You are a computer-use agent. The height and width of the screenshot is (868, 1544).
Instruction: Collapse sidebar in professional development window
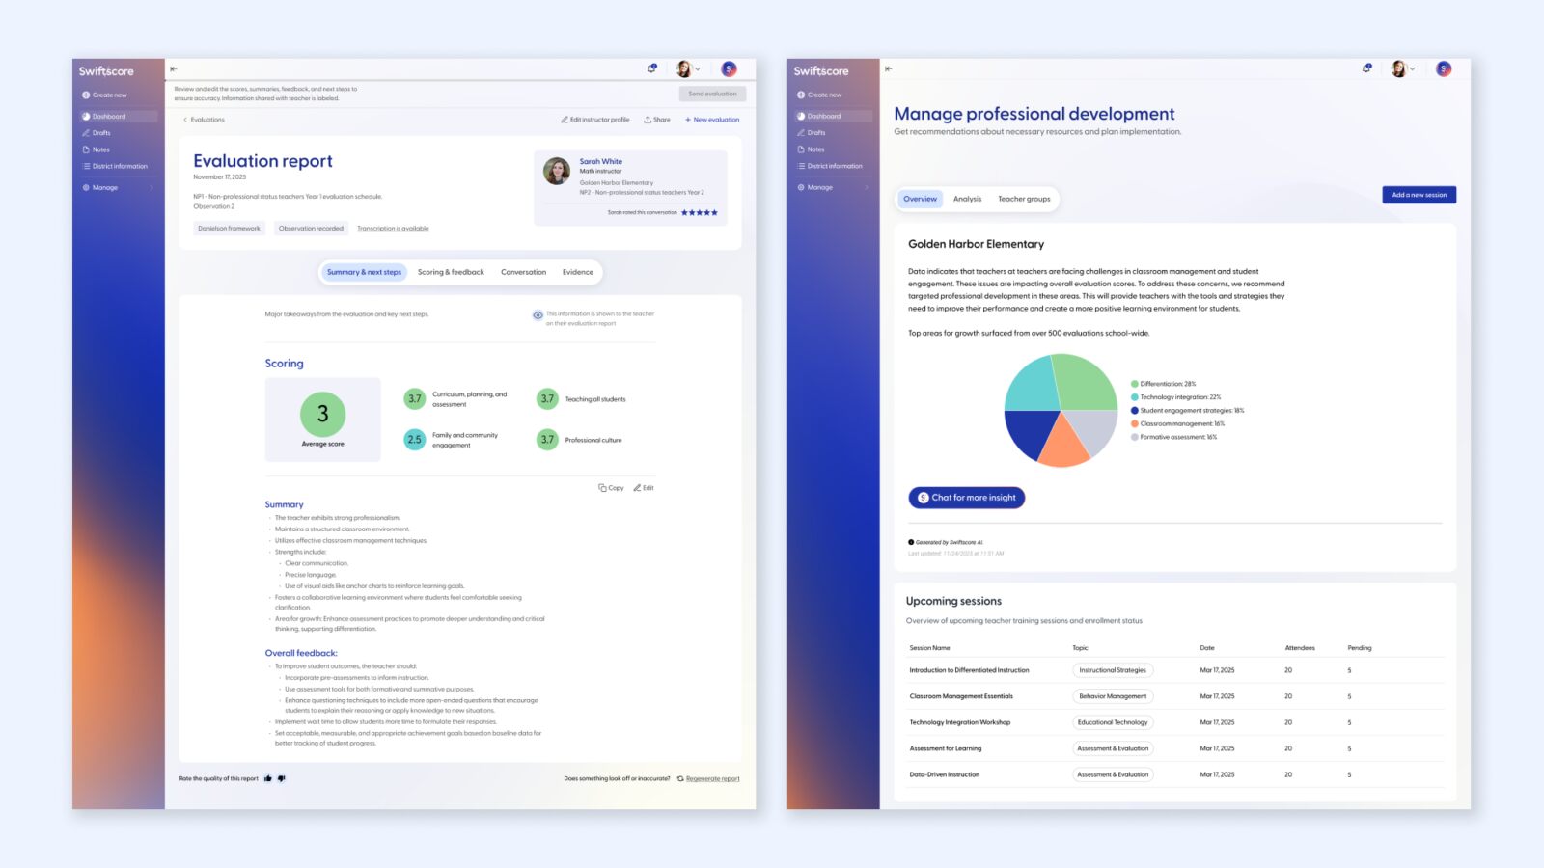pos(889,68)
